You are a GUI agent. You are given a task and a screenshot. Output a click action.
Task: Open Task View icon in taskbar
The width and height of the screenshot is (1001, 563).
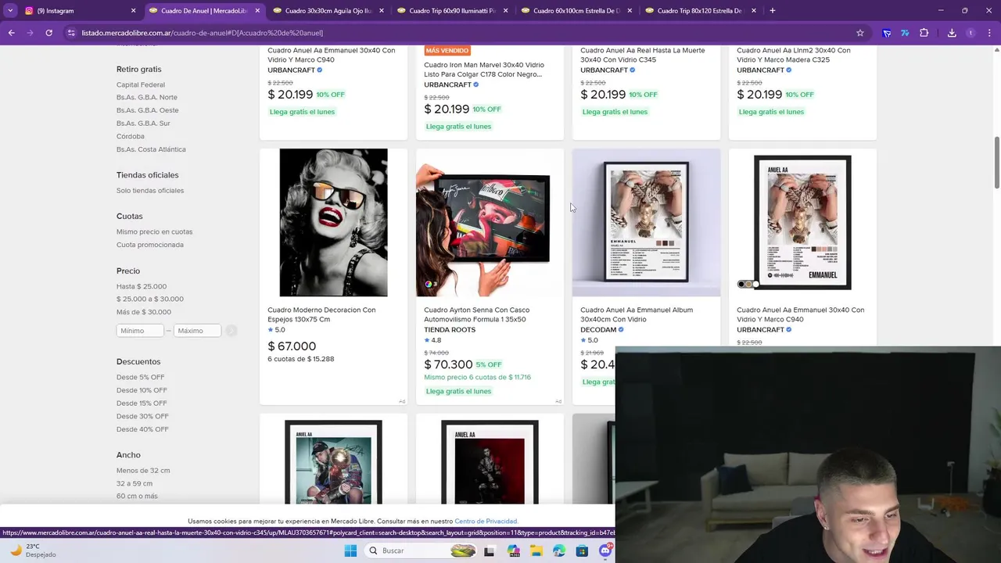pos(489,550)
